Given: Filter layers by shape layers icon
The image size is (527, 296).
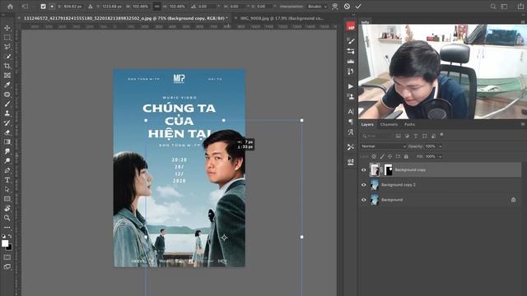Looking at the screenshot, I should (425, 136).
